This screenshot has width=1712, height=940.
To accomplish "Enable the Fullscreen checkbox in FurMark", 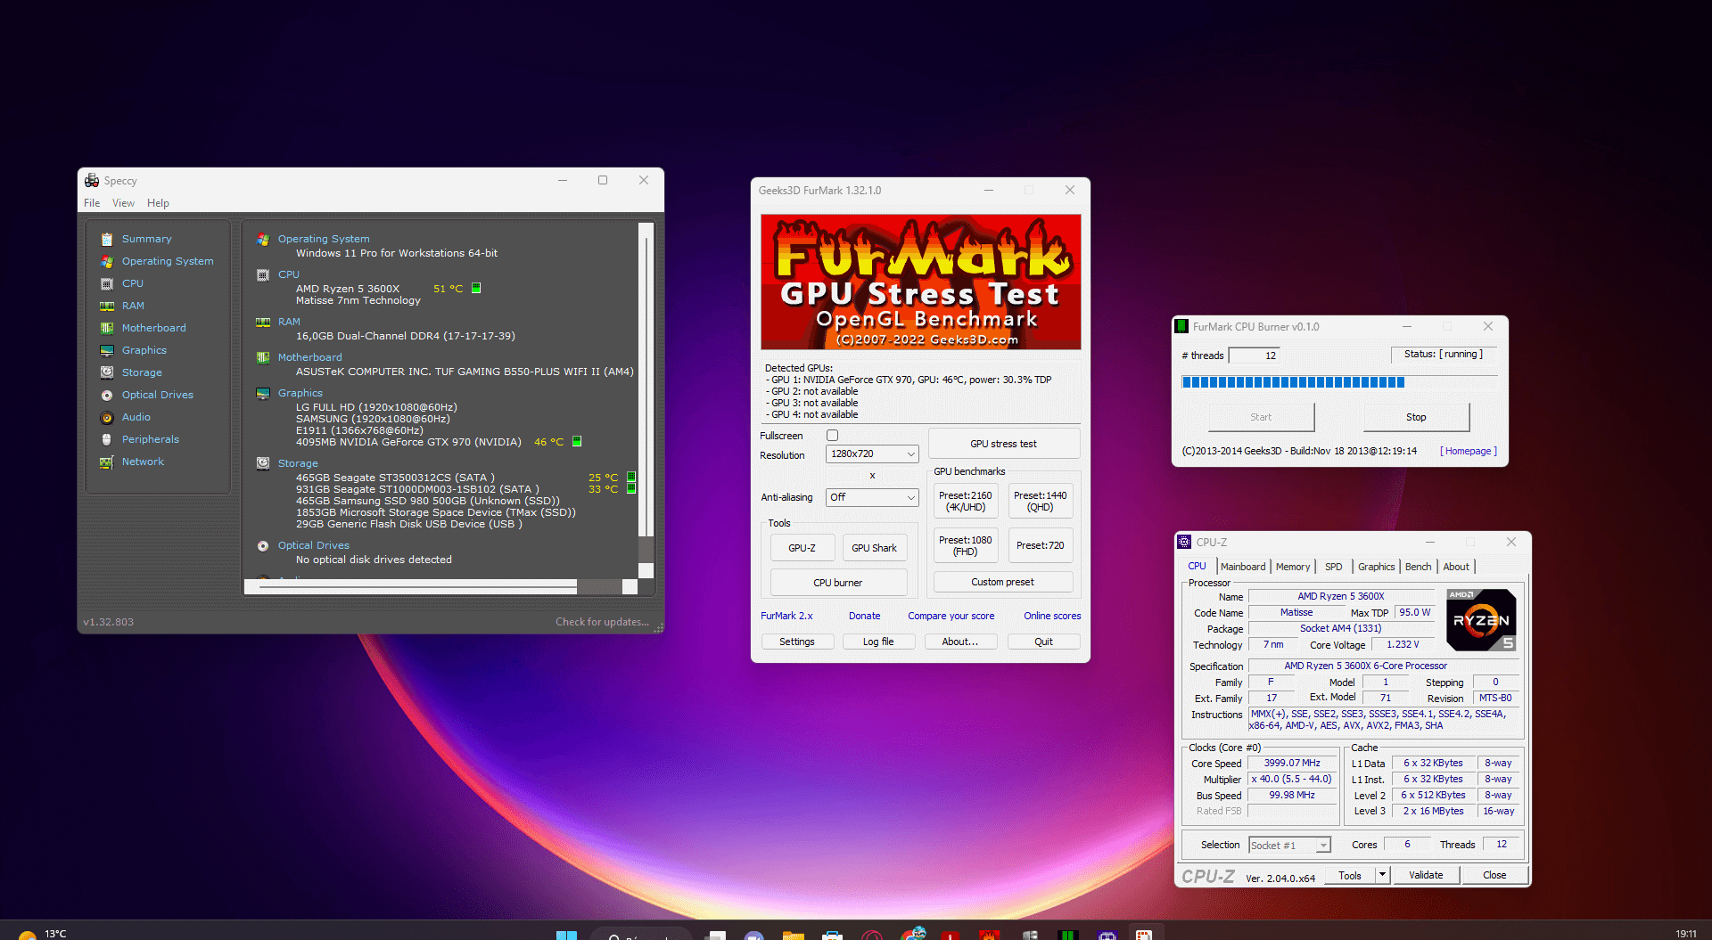I will pyautogui.click(x=832, y=436).
